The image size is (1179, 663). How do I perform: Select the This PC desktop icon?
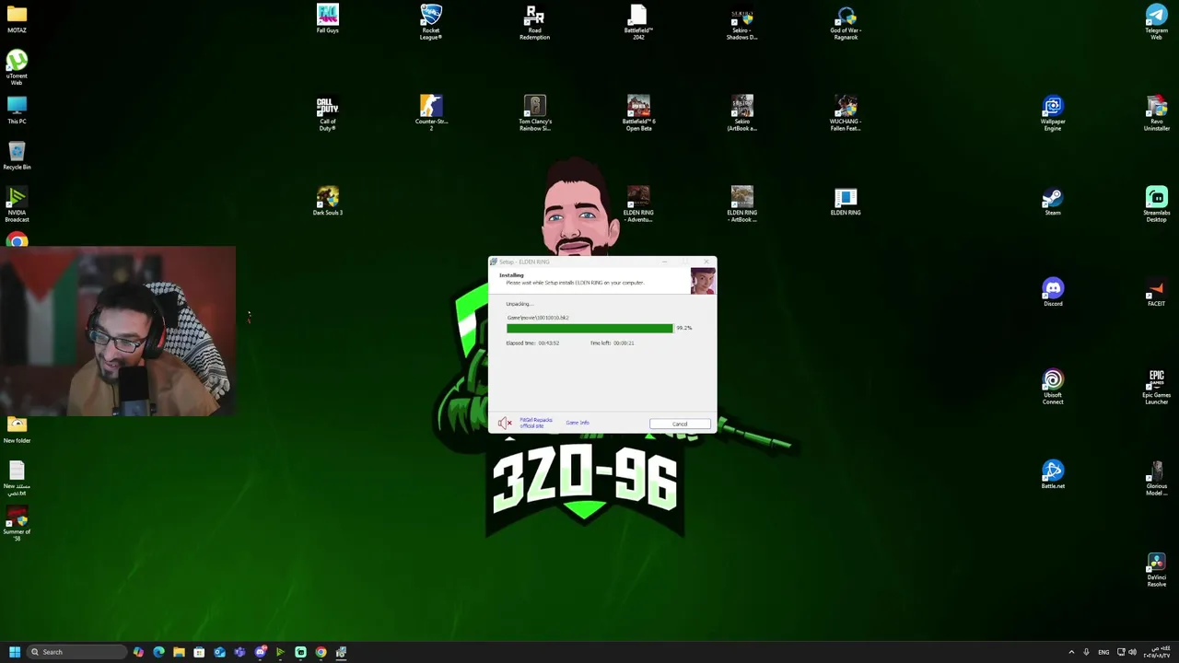17,110
